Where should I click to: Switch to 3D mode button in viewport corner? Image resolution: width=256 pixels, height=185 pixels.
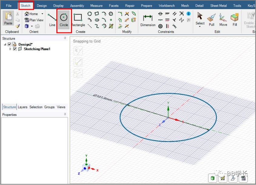(212, 178)
